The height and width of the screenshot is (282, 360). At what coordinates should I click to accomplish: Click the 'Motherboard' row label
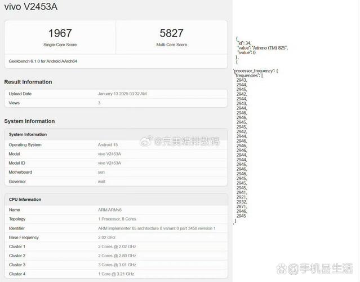tap(20, 172)
